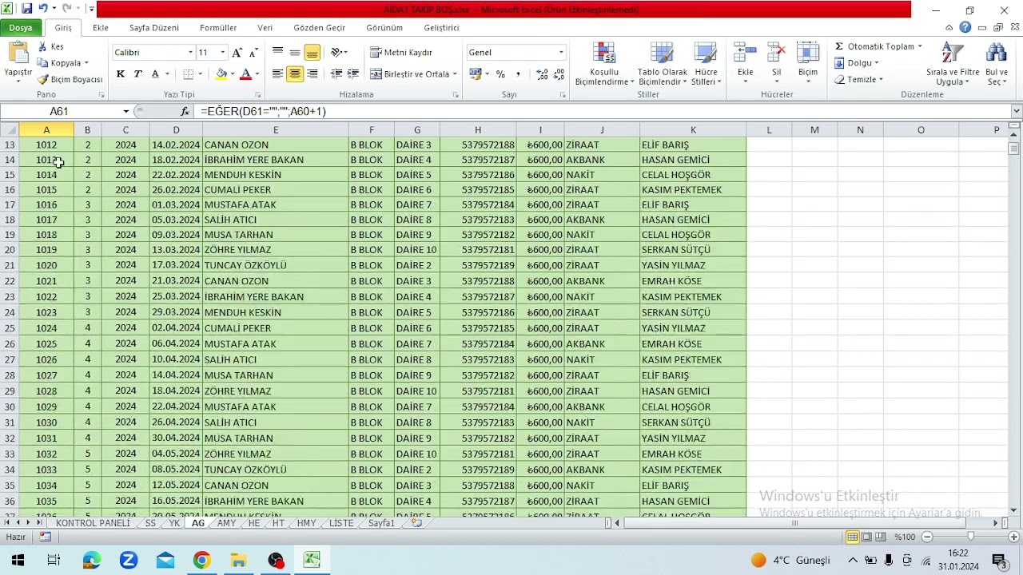Decrease indent in Hizalama group
The height and width of the screenshot is (575, 1023).
click(x=336, y=74)
